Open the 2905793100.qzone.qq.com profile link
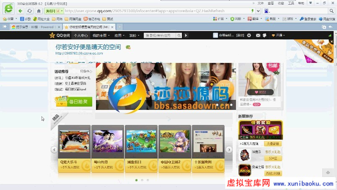 pyautogui.click(x=79, y=53)
